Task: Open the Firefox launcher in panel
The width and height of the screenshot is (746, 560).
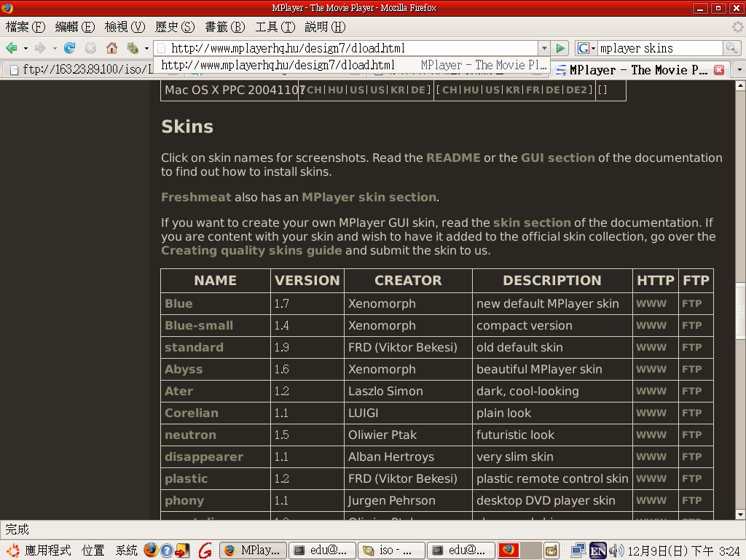Action: [151, 551]
